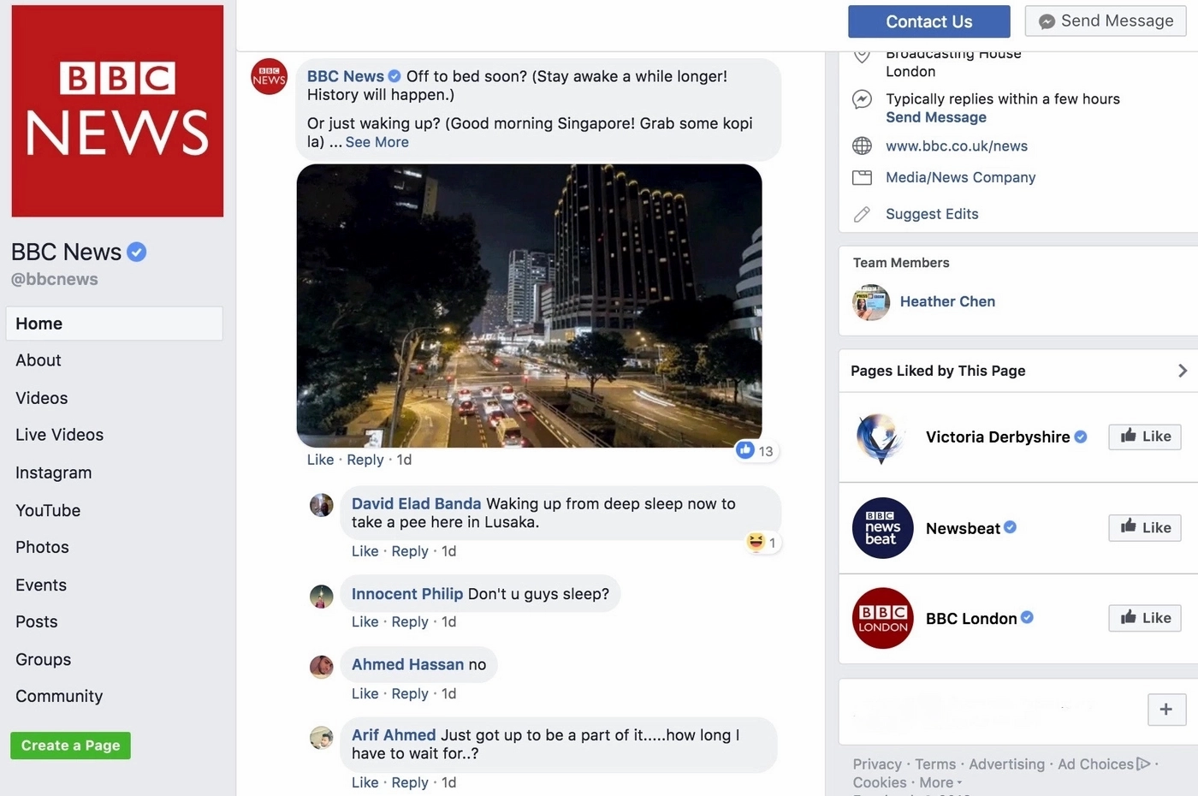
Task: Like Ahmed Hassan's comment
Action: point(365,693)
